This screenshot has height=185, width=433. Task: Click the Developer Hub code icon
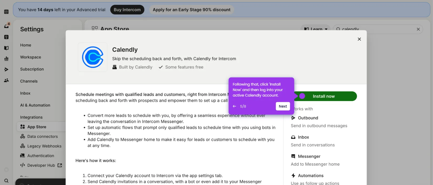tap(23, 165)
